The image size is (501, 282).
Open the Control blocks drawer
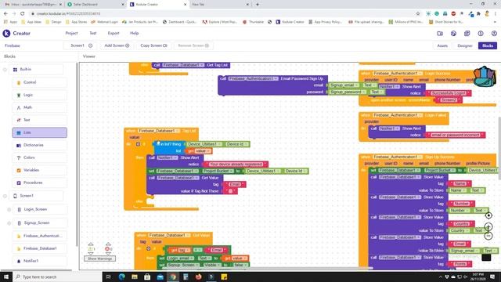tap(39, 82)
